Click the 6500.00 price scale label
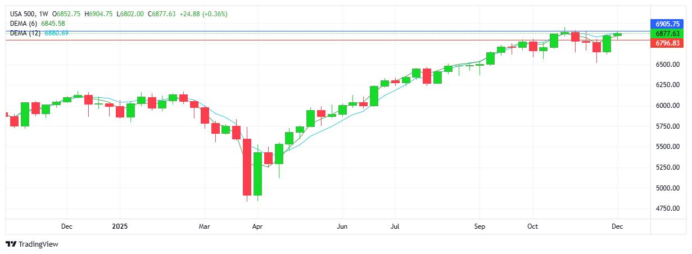The image size is (692, 254). (667, 65)
